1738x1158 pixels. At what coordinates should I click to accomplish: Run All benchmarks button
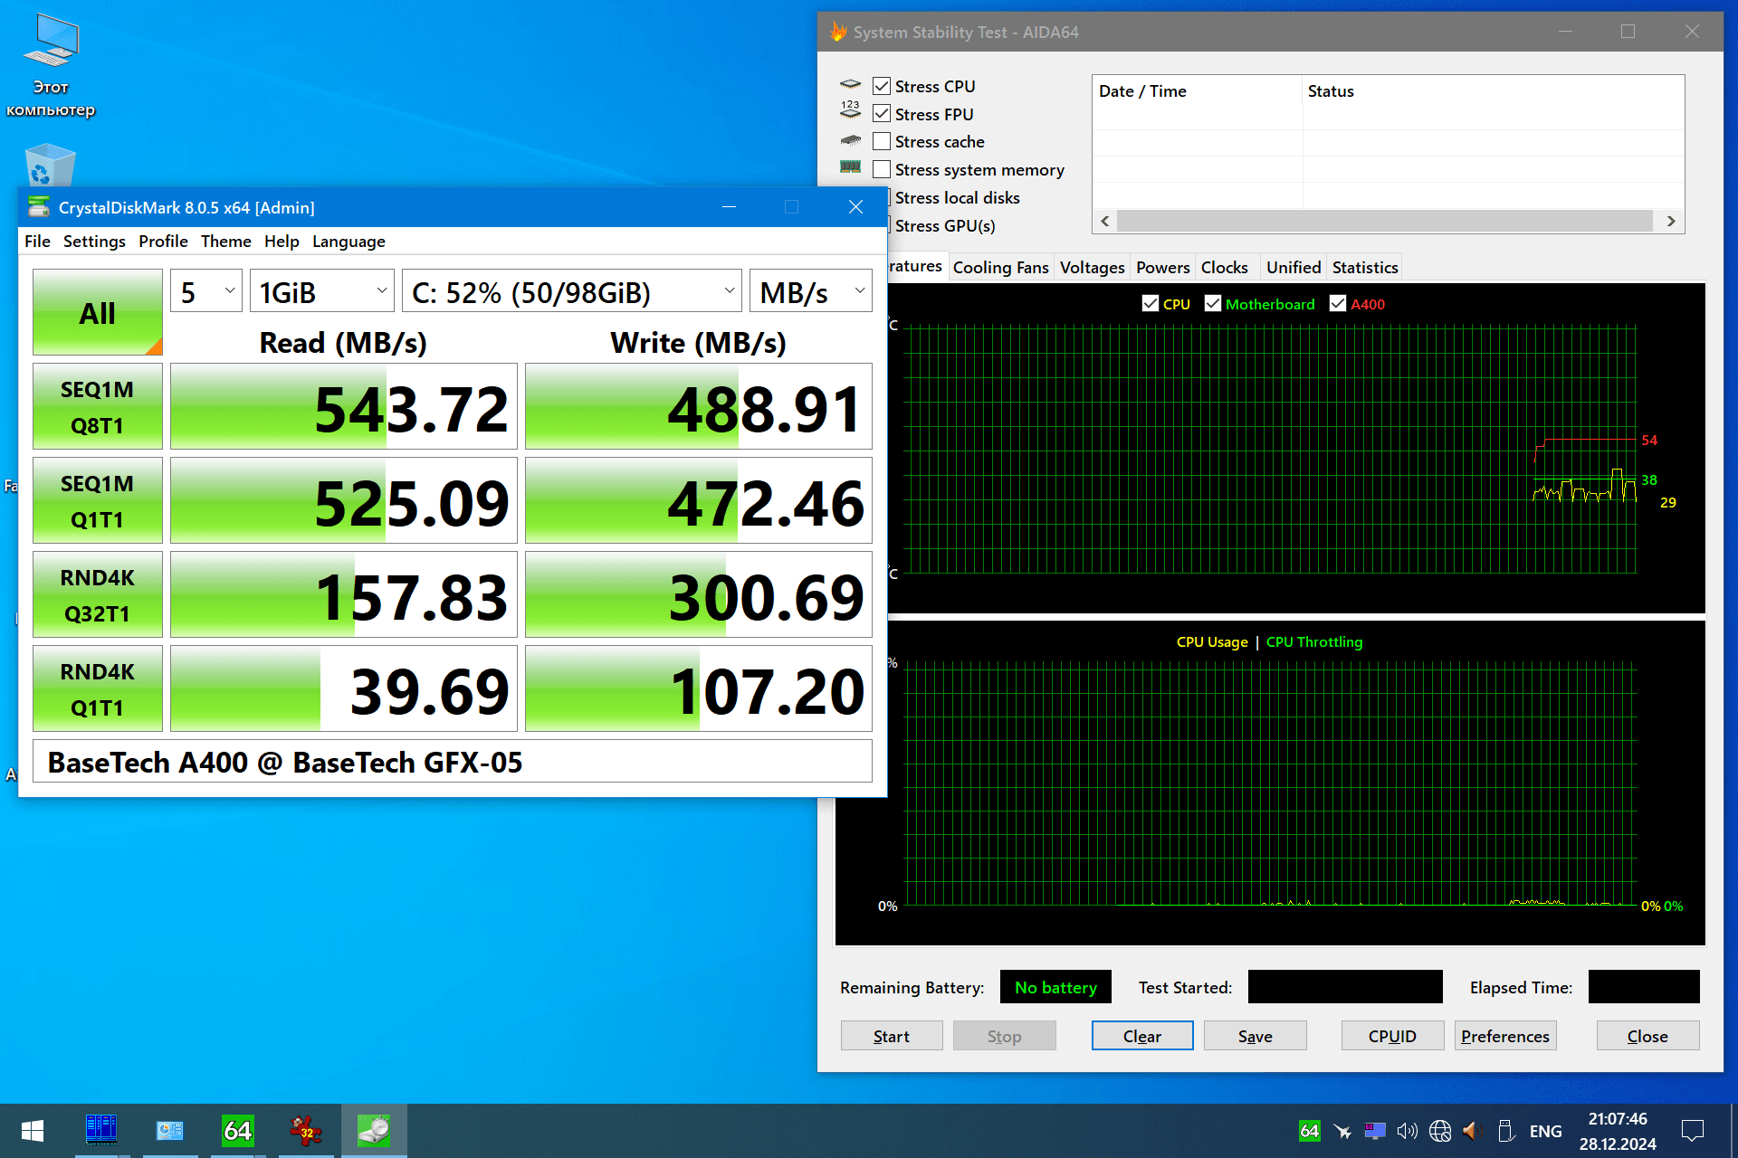click(x=98, y=312)
